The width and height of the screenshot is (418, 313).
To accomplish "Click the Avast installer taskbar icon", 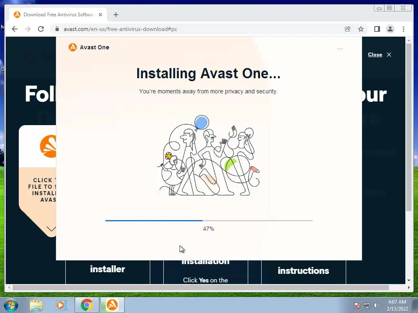I will point(112,305).
